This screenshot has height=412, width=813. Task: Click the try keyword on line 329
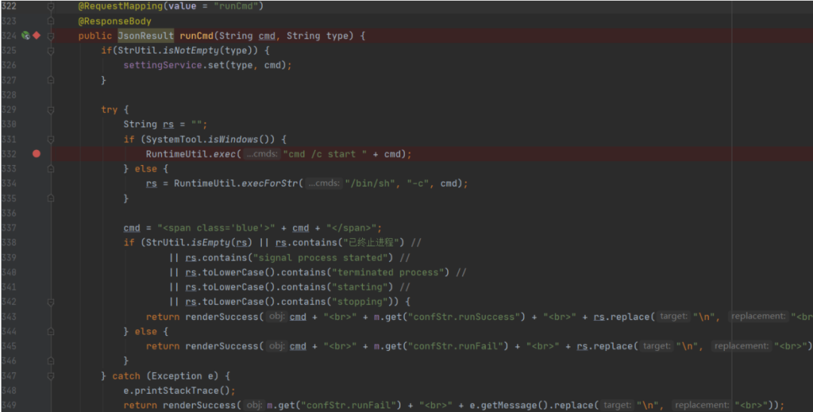point(109,109)
